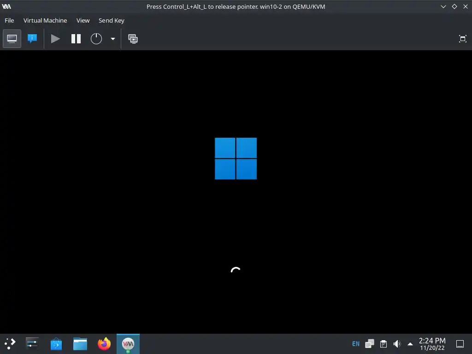
Task: Open the KDE application launcher
Action: click(x=10, y=344)
